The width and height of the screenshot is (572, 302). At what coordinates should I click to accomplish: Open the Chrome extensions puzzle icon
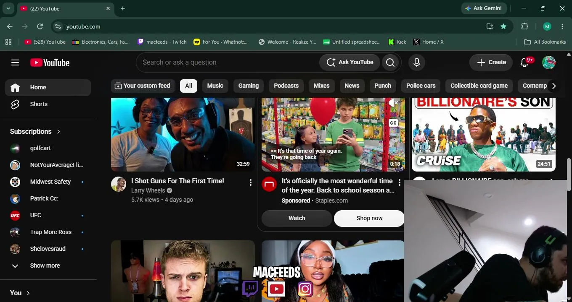point(524,26)
